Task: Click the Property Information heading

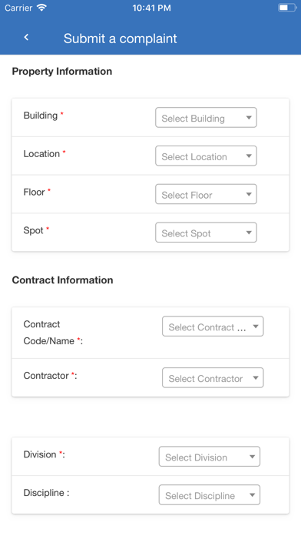Action: pyautogui.click(x=62, y=72)
